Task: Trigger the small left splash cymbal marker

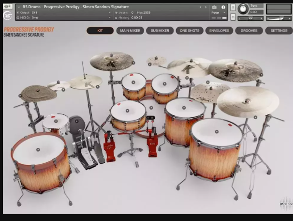Action: [x=63, y=90]
